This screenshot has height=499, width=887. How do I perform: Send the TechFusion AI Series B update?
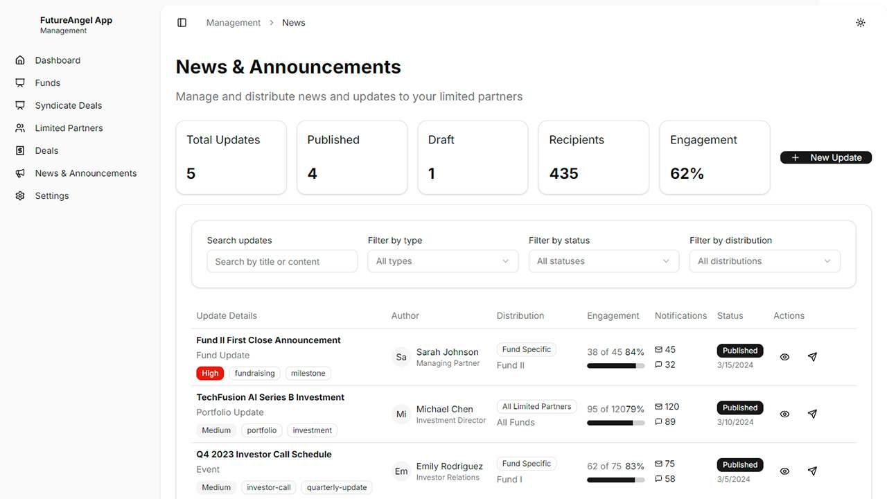[812, 414]
